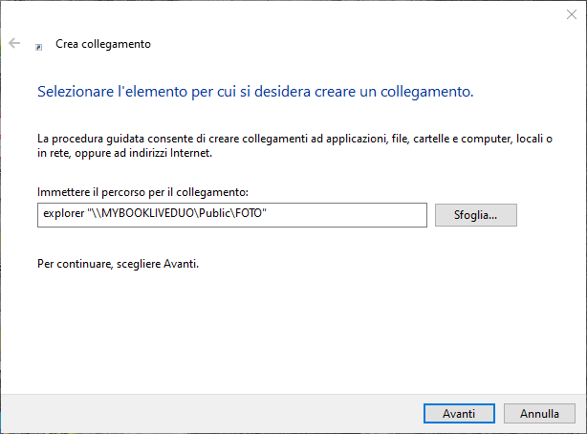Image resolution: width=587 pixels, height=434 pixels.
Task: Cancel with the Annulla button
Action: tap(539, 413)
